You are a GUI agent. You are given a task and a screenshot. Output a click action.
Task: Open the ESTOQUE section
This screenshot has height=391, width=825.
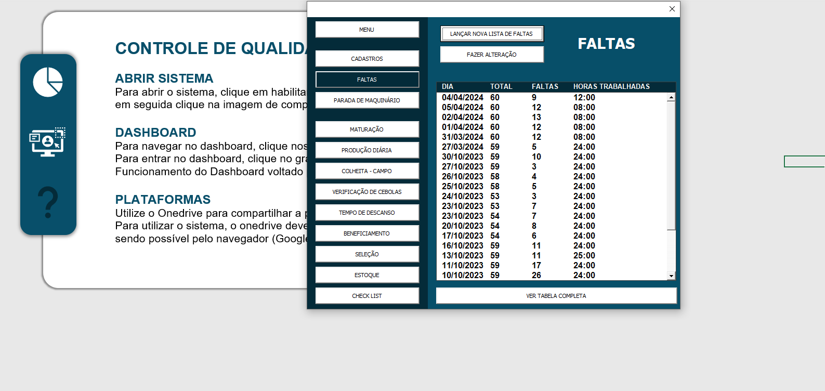[x=367, y=275]
